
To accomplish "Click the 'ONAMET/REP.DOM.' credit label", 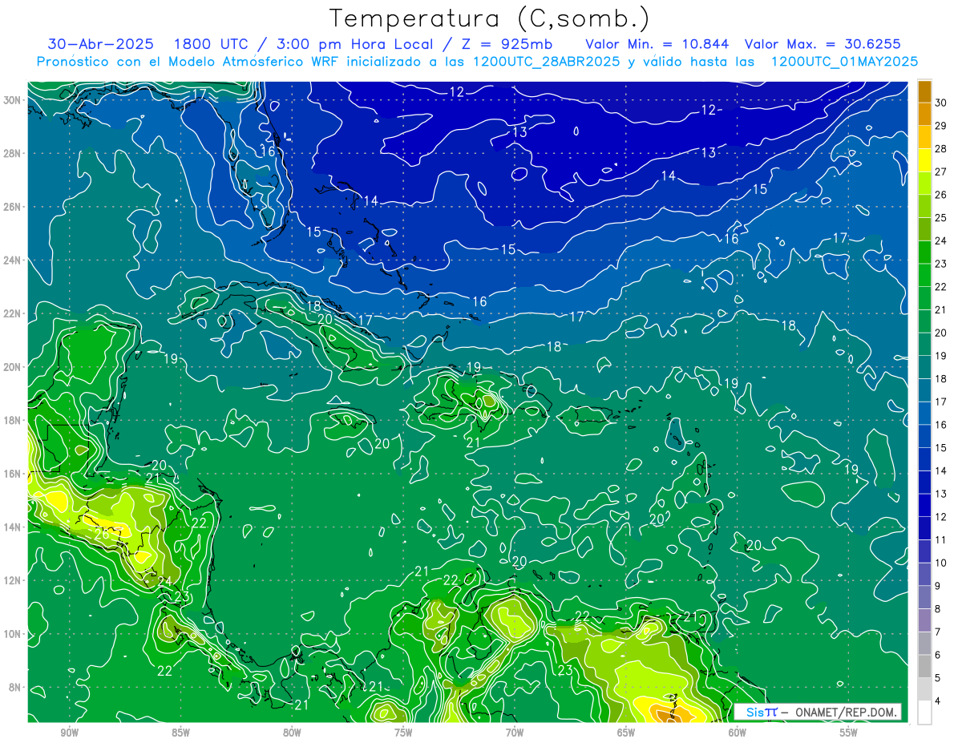I will coord(847,712).
